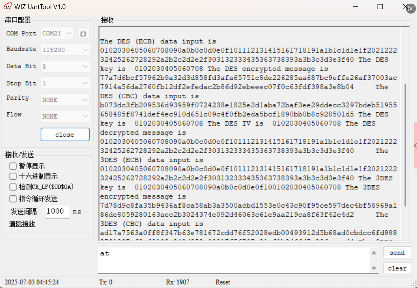
Task: Click the side panel collapse arrow
Action: coord(415,145)
